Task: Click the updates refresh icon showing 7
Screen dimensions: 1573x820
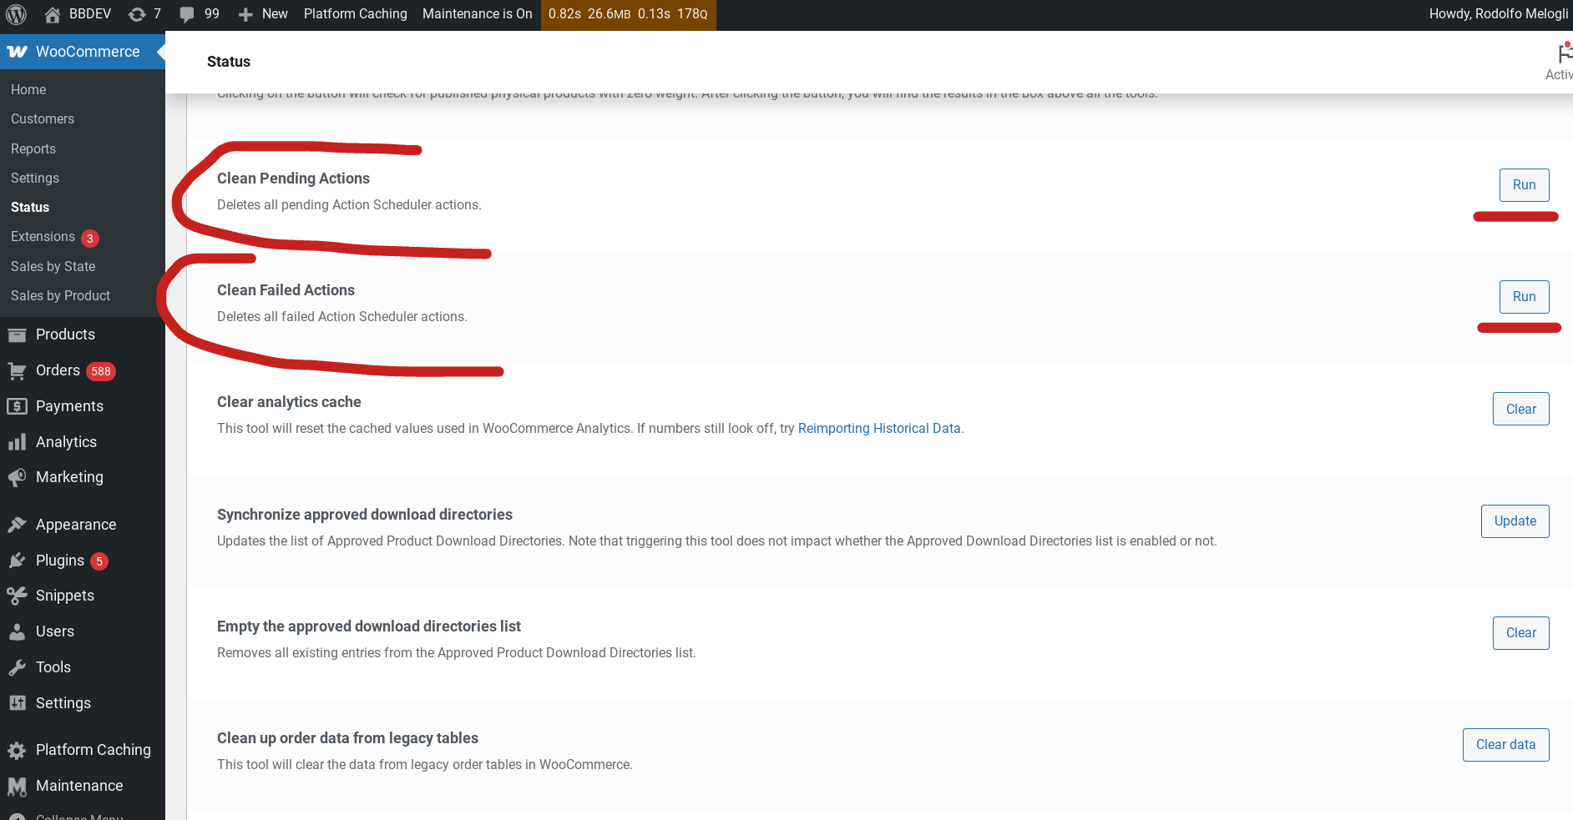Action: tap(144, 14)
